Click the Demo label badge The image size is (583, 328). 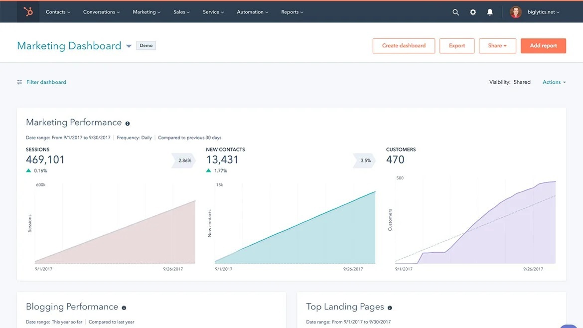146,45
